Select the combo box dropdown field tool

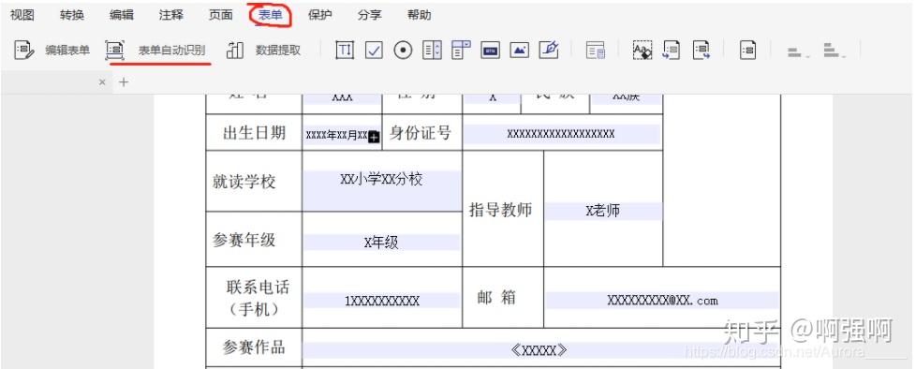coord(462,51)
